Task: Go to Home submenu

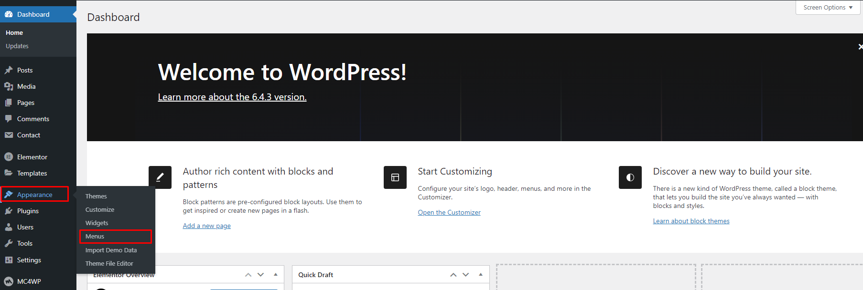Action: pyautogui.click(x=14, y=32)
